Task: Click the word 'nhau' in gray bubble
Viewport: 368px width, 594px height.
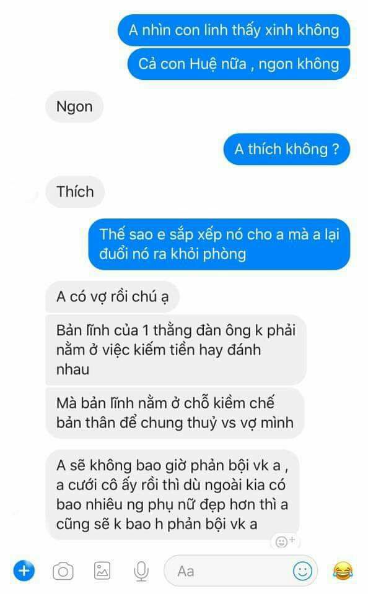Action: pyautogui.click(x=73, y=369)
